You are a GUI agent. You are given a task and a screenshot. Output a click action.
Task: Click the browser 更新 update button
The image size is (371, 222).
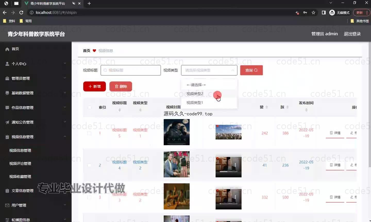pos(362,12)
